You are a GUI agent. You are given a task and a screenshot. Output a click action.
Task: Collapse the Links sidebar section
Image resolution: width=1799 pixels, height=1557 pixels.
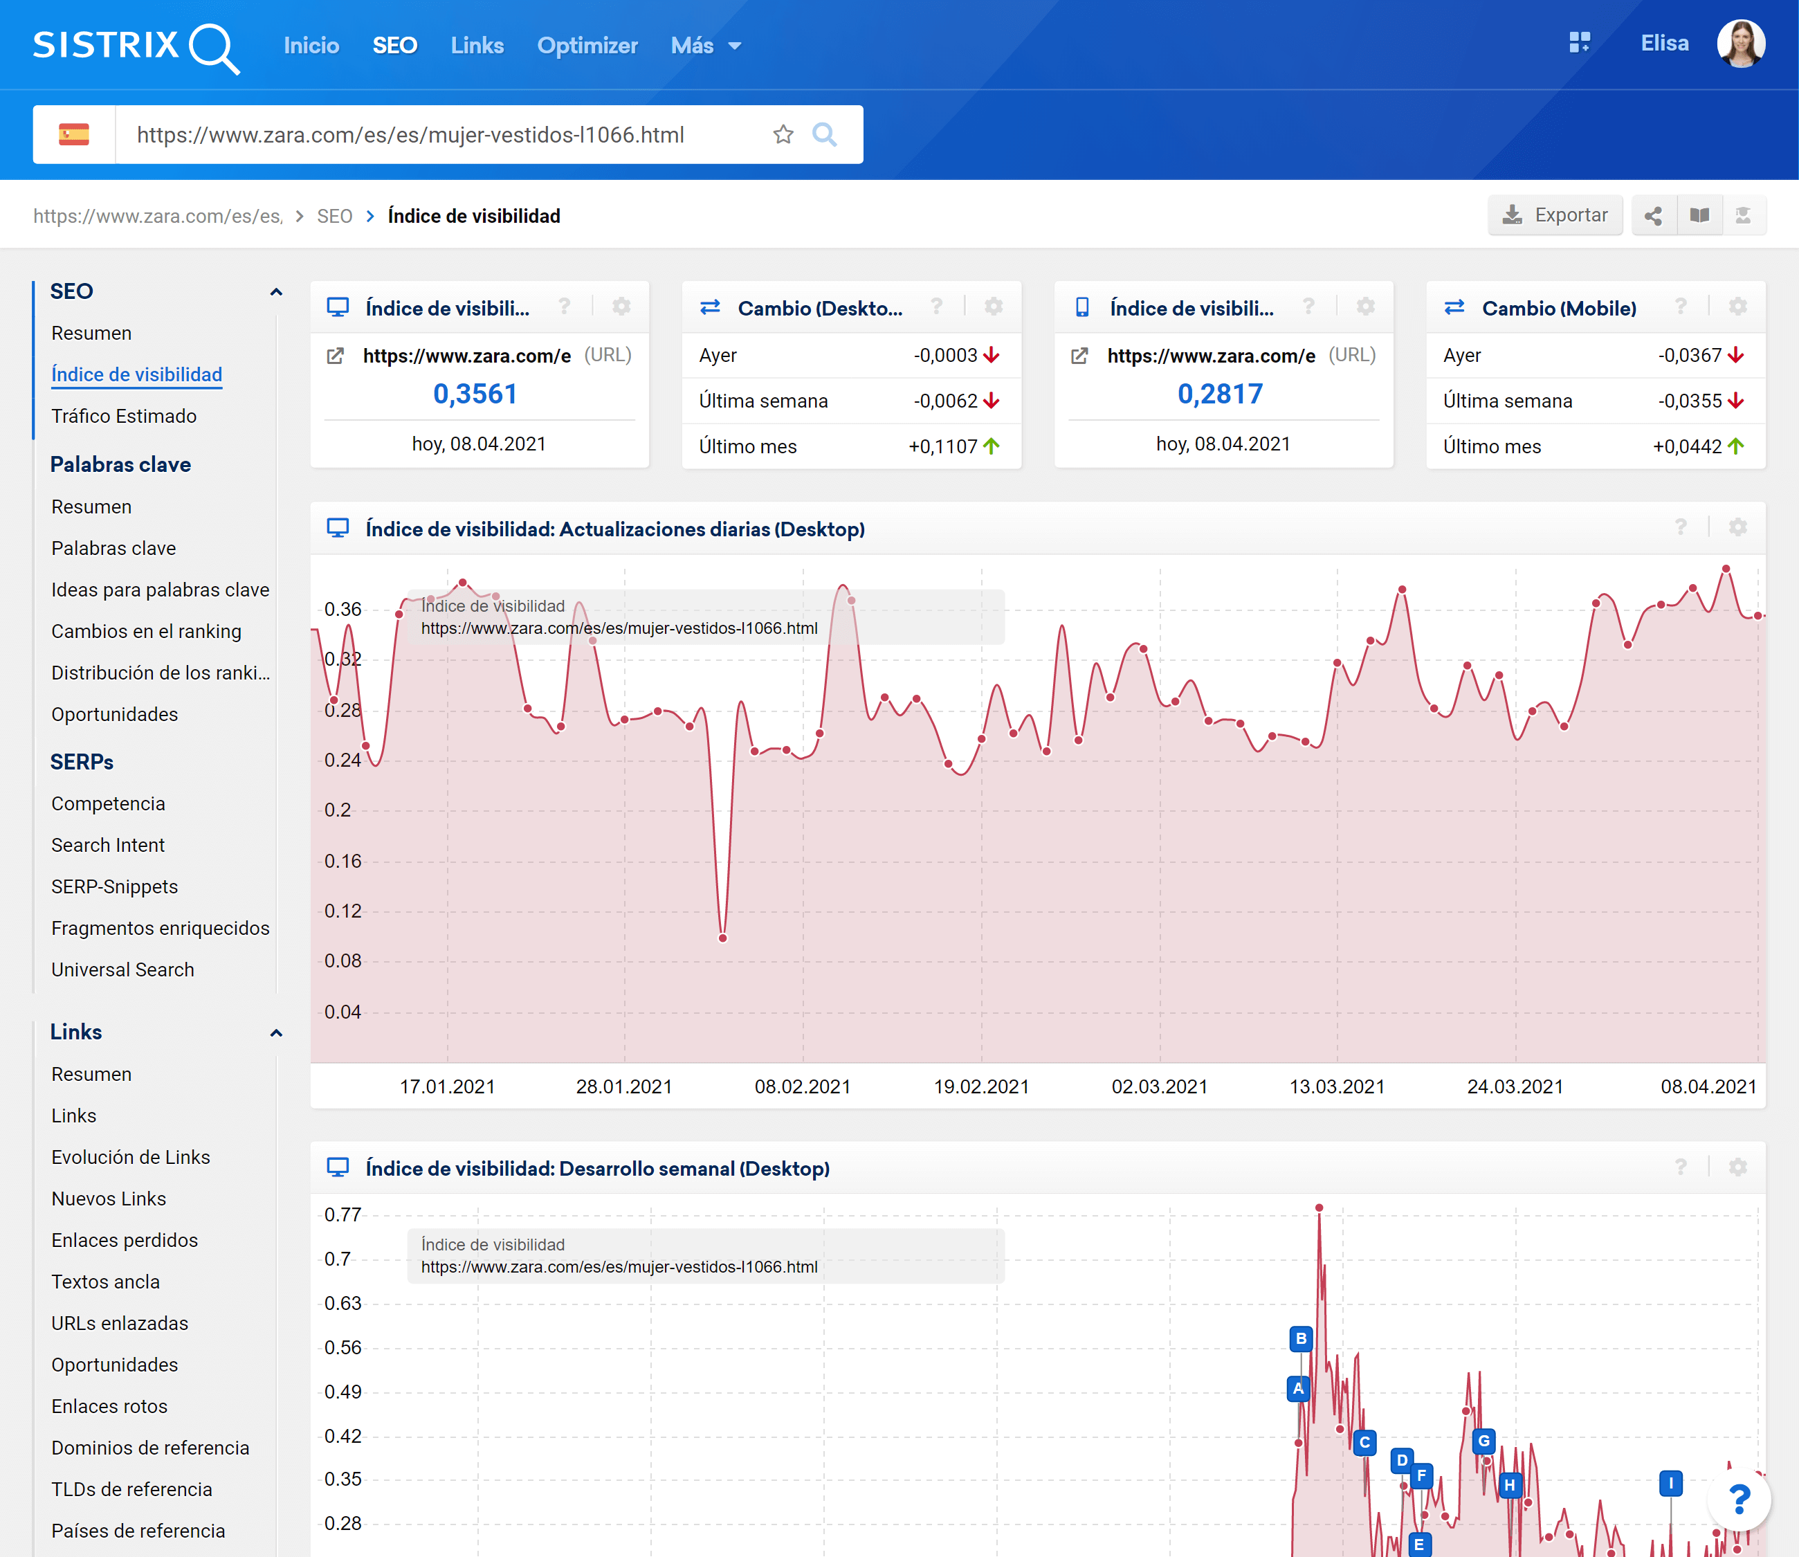pyautogui.click(x=276, y=1033)
